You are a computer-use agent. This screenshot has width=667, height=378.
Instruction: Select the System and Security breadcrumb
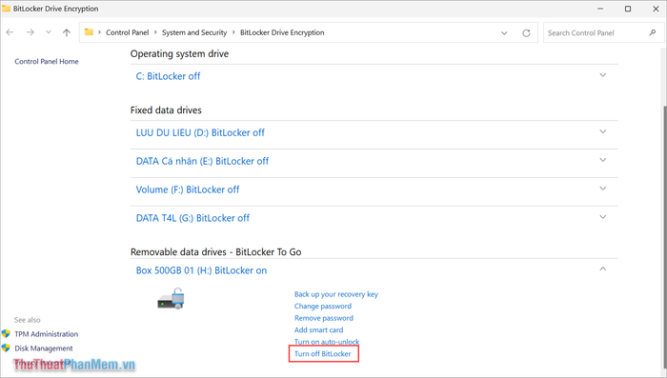pyautogui.click(x=194, y=32)
